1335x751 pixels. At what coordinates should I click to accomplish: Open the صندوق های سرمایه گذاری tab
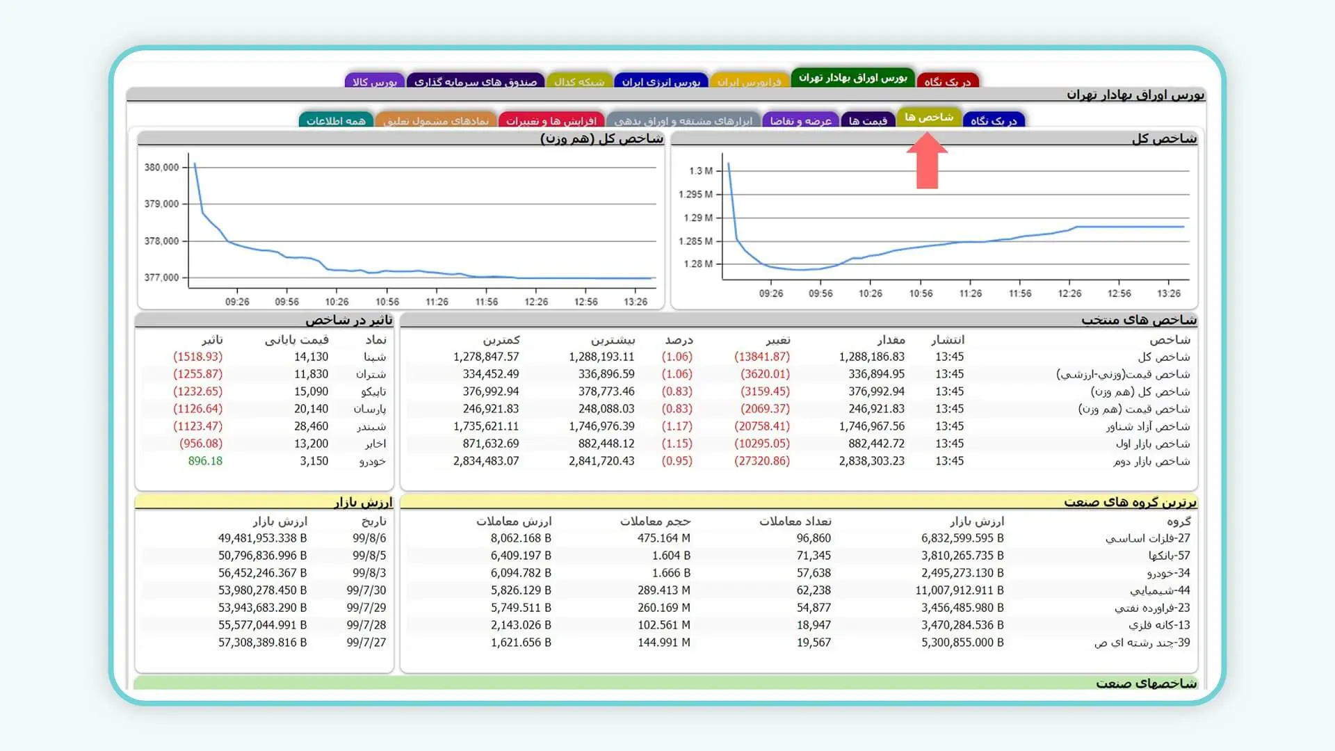476,81
